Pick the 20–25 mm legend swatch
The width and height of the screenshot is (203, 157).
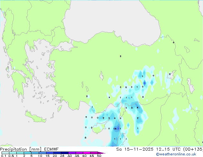57,153
